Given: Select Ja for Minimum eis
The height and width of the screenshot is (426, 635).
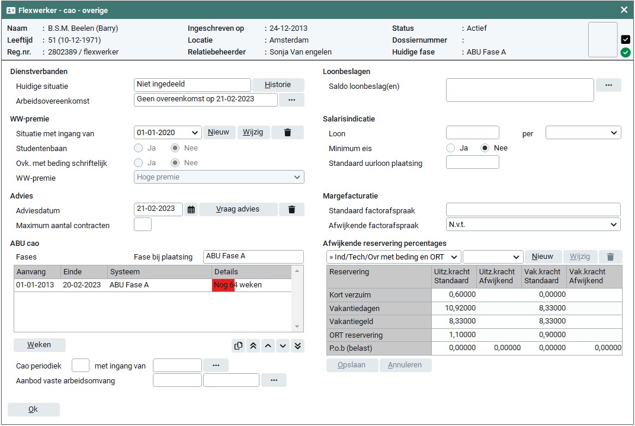Looking at the screenshot, I should [451, 148].
